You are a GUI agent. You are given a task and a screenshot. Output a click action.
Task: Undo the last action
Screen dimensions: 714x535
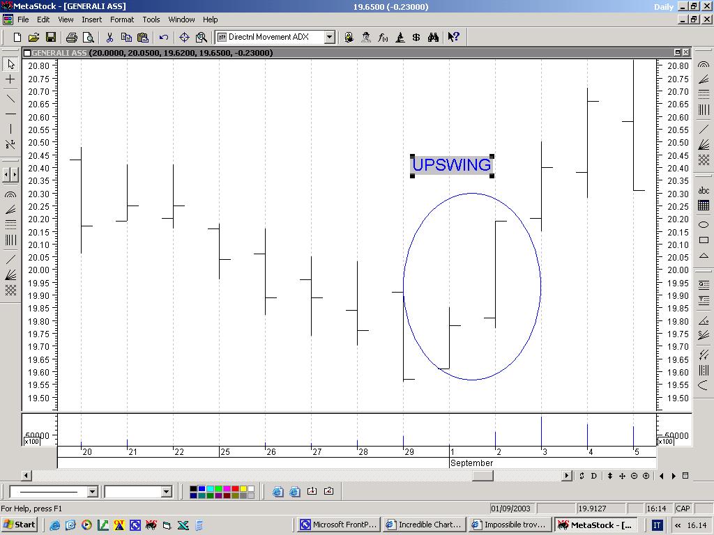click(x=164, y=38)
